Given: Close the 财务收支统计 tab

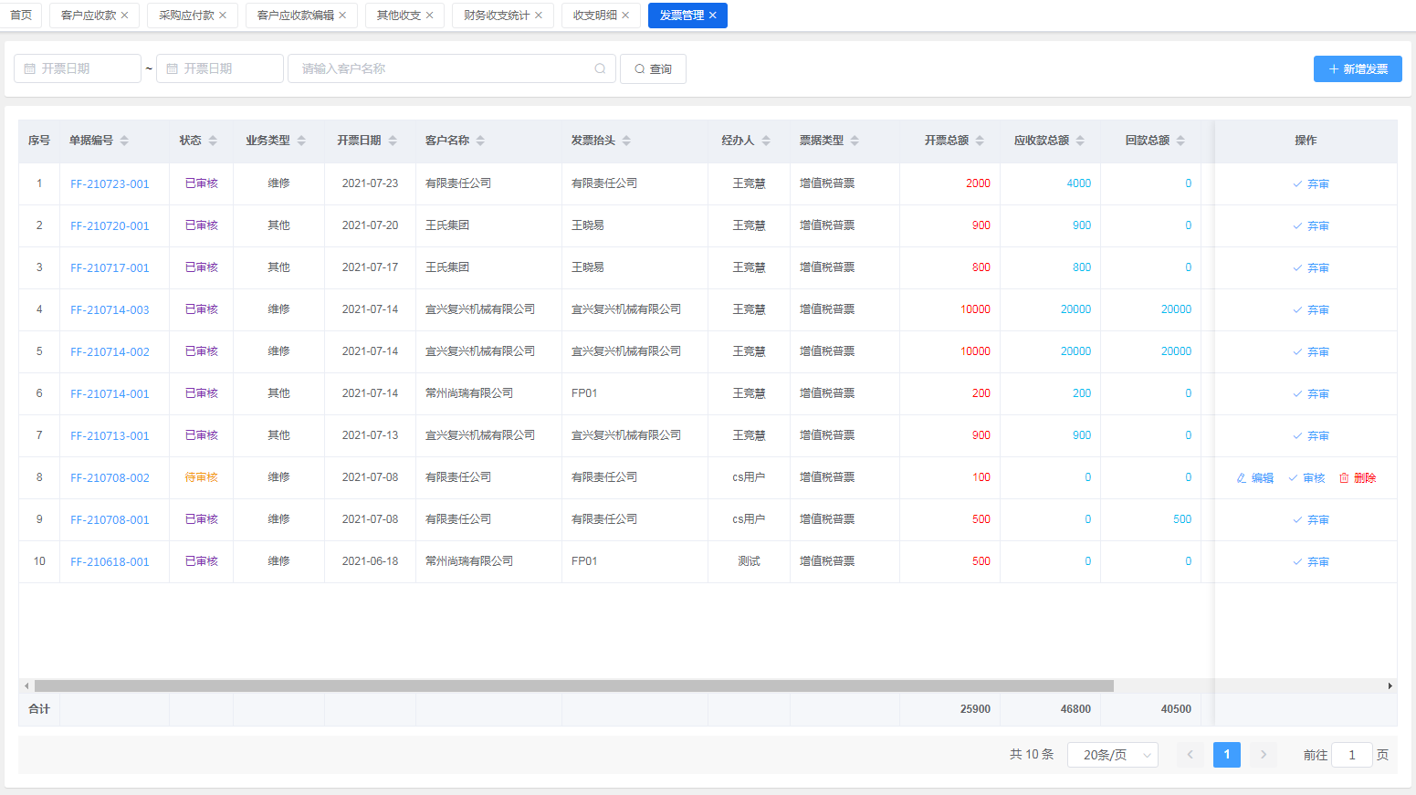Looking at the screenshot, I should pos(539,16).
